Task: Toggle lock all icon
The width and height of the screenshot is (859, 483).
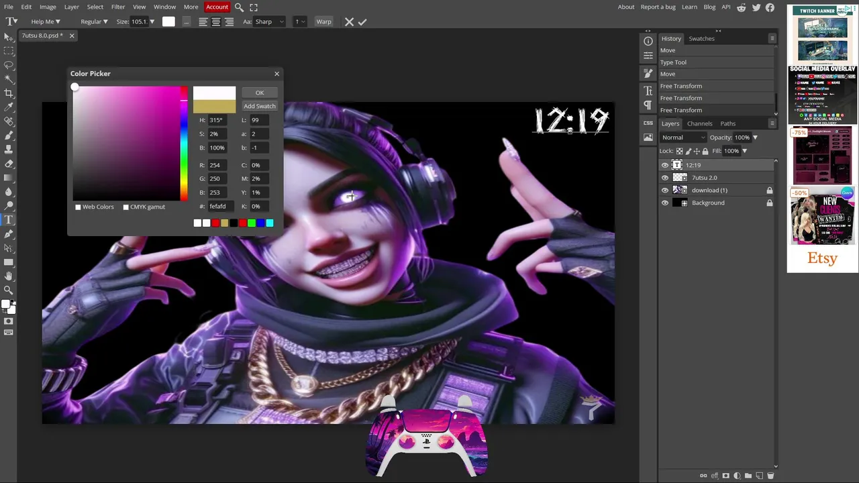Action: [x=705, y=151]
